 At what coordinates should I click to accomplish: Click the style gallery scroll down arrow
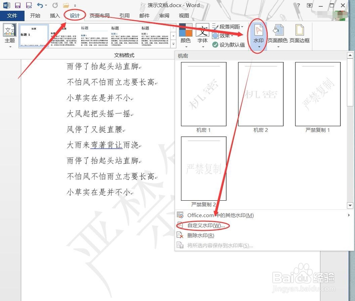click(174, 36)
